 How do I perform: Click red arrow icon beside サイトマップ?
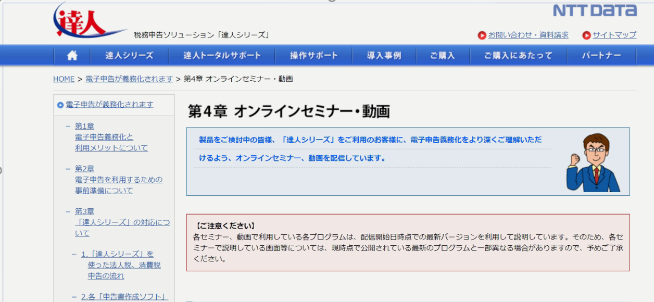pyautogui.click(x=587, y=35)
